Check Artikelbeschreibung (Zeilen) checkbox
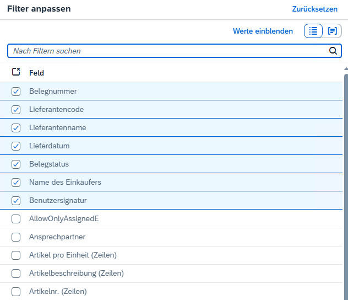The height and width of the screenshot is (300, 348). [x=16, y=274]
